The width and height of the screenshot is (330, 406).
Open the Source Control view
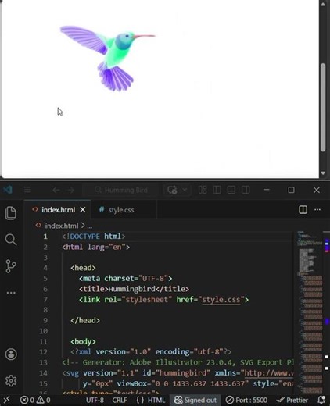coord(11,266)
